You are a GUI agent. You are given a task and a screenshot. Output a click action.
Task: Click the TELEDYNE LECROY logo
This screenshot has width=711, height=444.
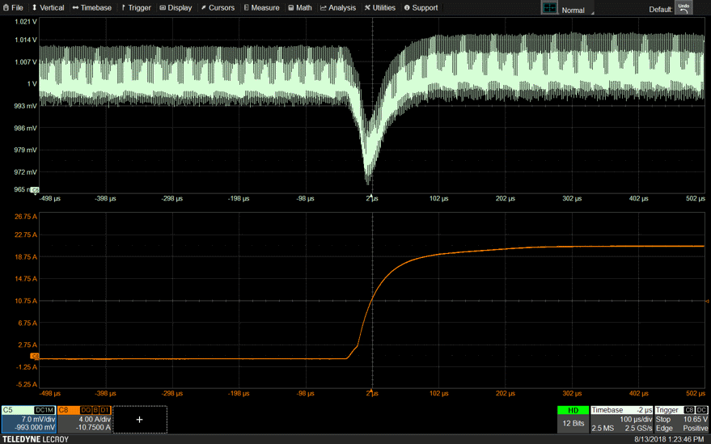click(35, 439)
